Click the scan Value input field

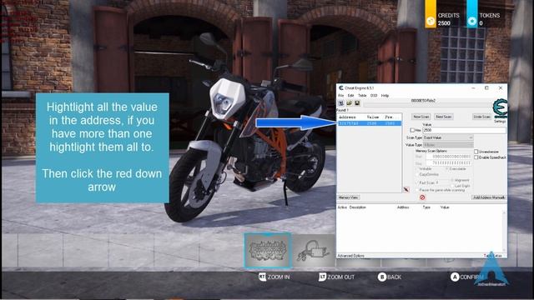(464, 130)
